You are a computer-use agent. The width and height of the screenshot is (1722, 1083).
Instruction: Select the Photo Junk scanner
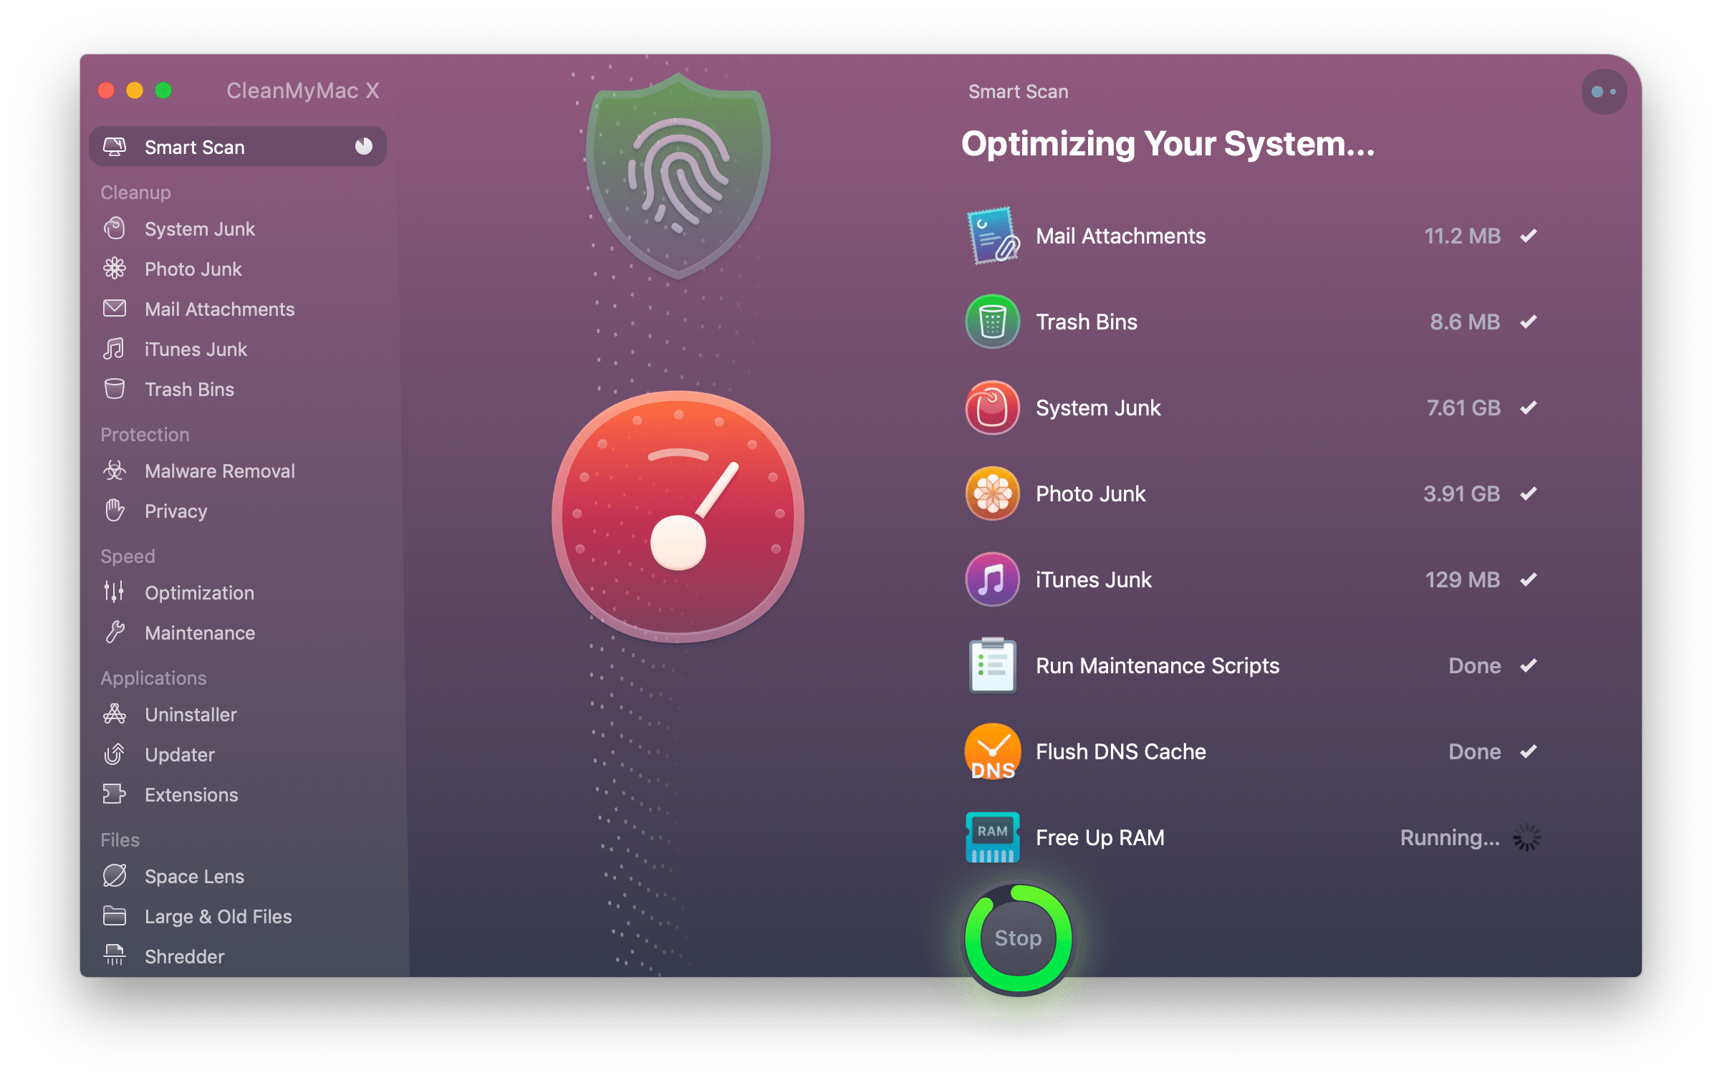click(193, 269)
